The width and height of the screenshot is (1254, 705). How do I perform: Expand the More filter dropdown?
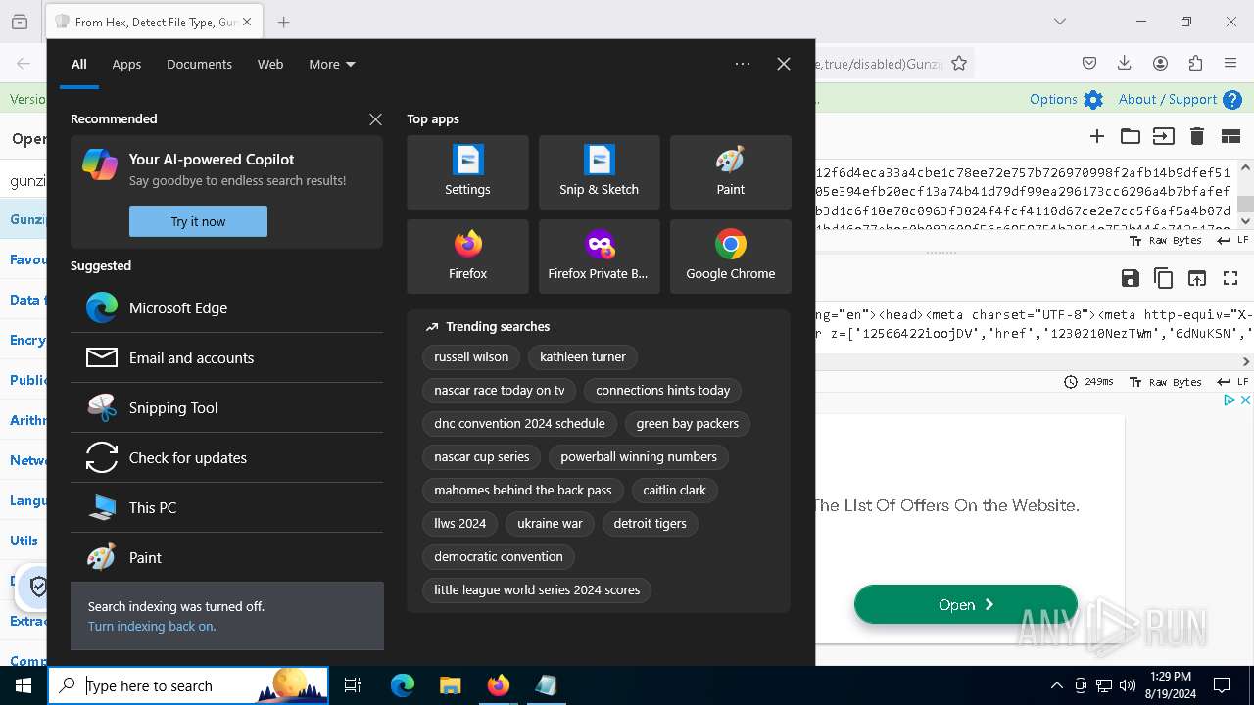332,64
